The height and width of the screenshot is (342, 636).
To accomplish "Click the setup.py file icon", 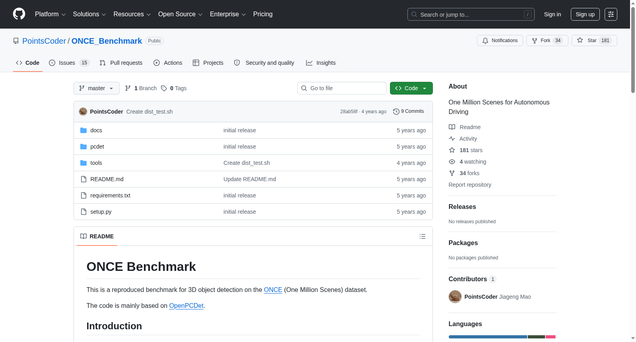I will 83,212.
